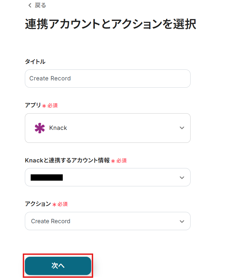Screen dimensions: 234x278
Task: Open the account info dropdown chevron
Action: tap(182, 177)
